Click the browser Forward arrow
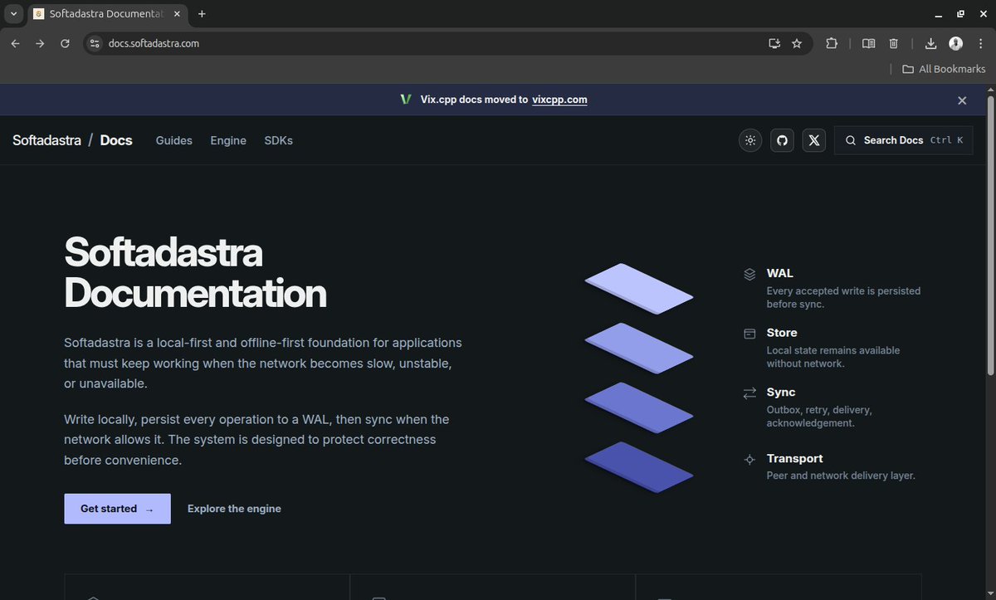Viewport: 996px width, 600px height. [40, 43]
